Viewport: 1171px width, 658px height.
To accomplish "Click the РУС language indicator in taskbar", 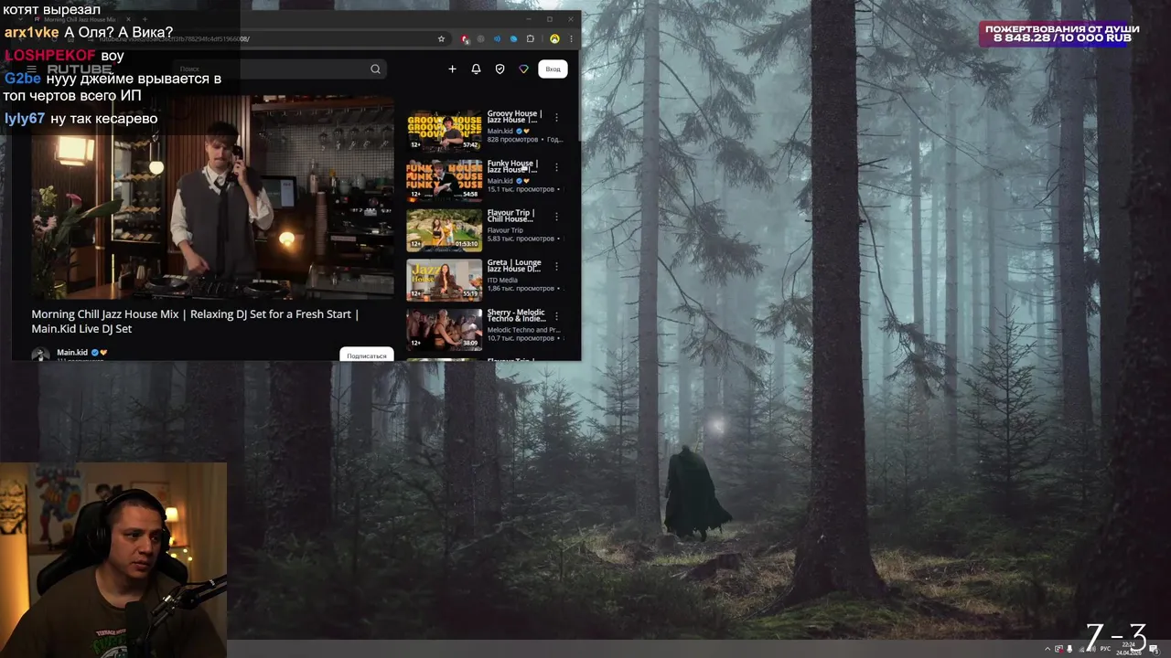I will [1105, 649].
